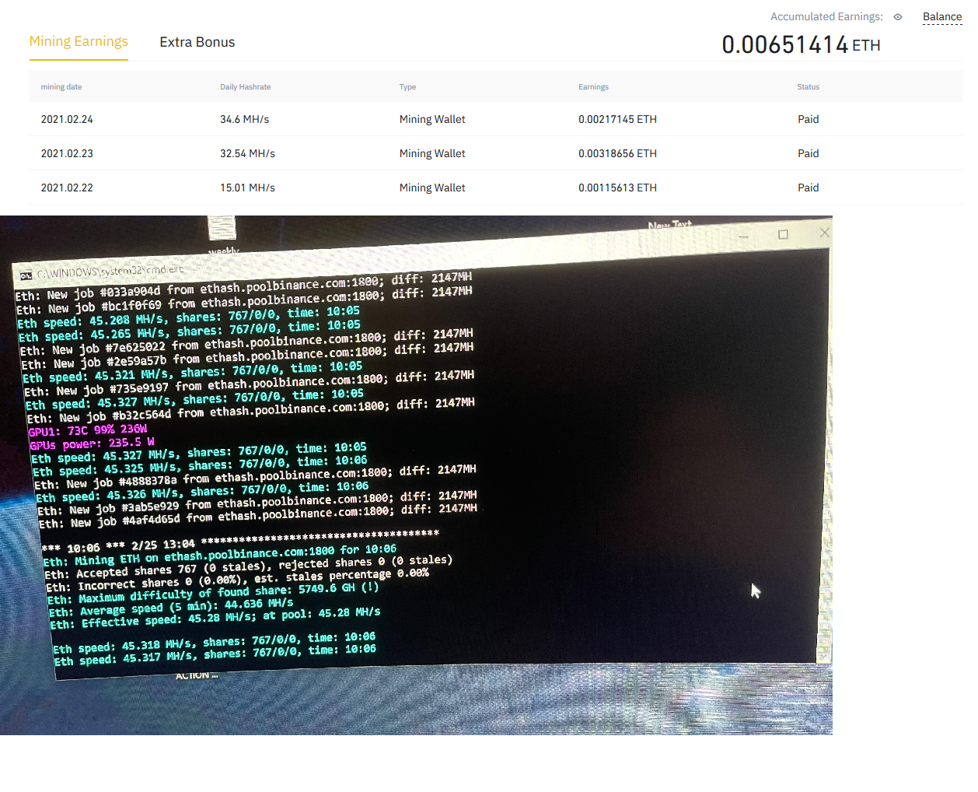
Task: Open the Balance link
Action: tap(942, 16)
